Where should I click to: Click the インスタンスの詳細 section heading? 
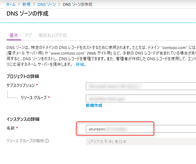pyautogui.click(x=23, y=119)
